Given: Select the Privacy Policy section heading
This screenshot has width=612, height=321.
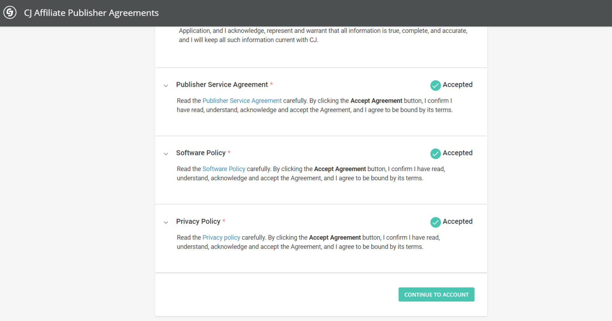Looking at the screenshot, I should (198, 222).
